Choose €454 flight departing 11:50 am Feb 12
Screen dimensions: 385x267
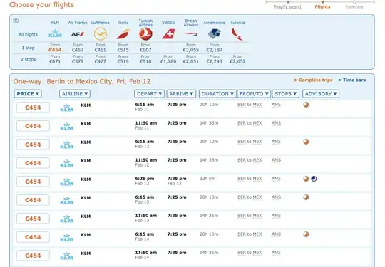pyautogui.click(x=33, y=163)
